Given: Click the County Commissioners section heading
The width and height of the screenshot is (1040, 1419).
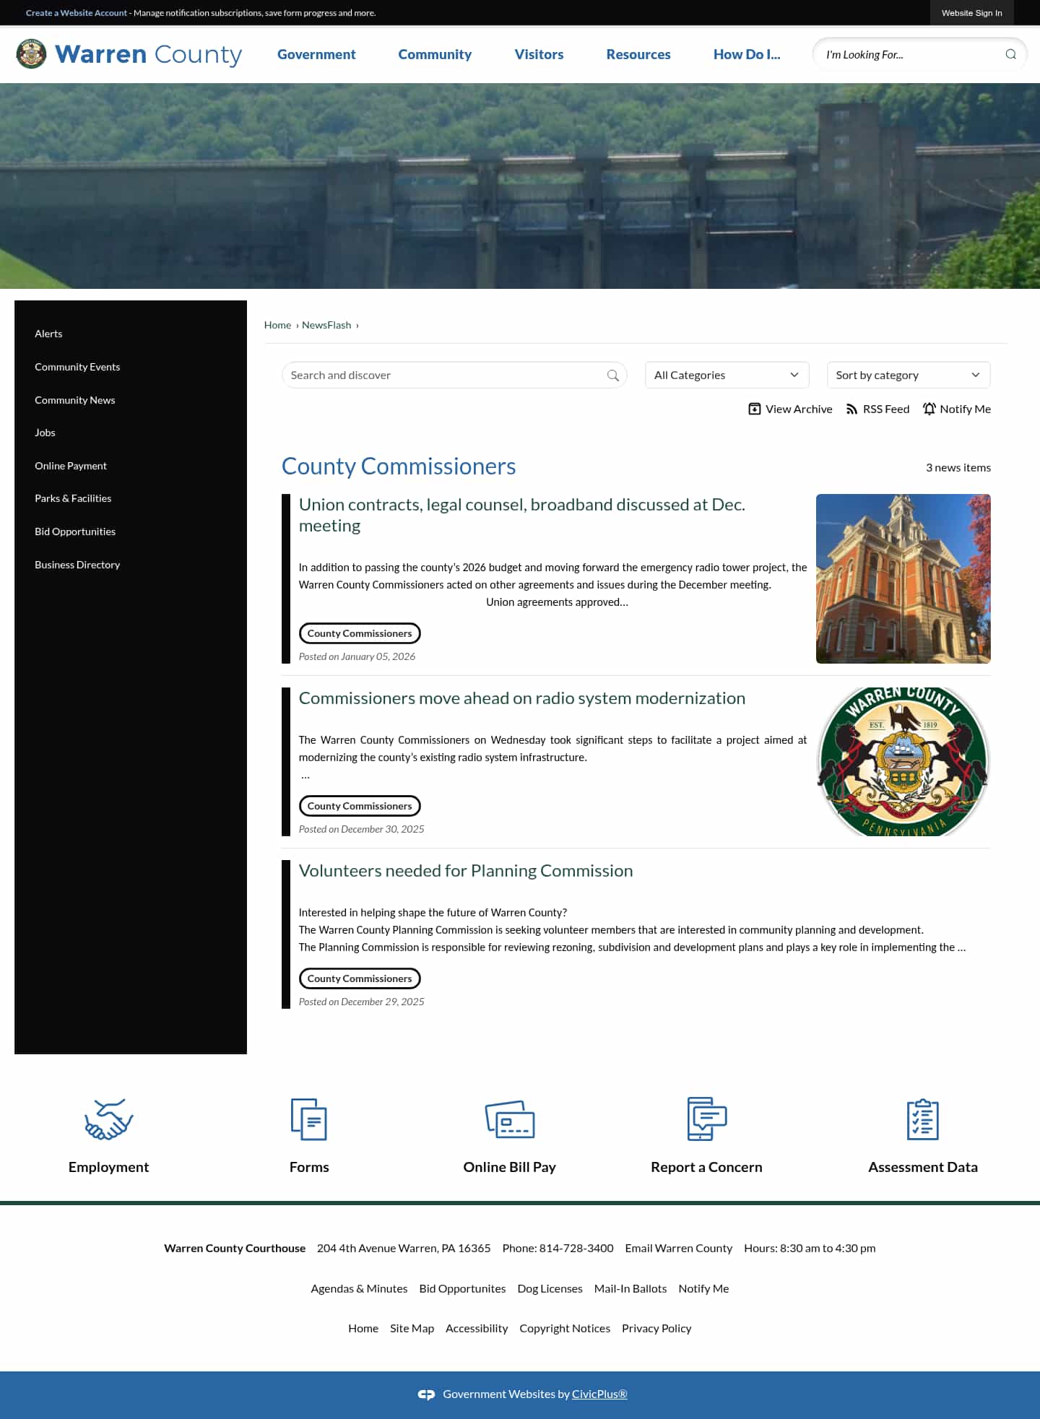Looking at the screenshot, I should point(399,467).
